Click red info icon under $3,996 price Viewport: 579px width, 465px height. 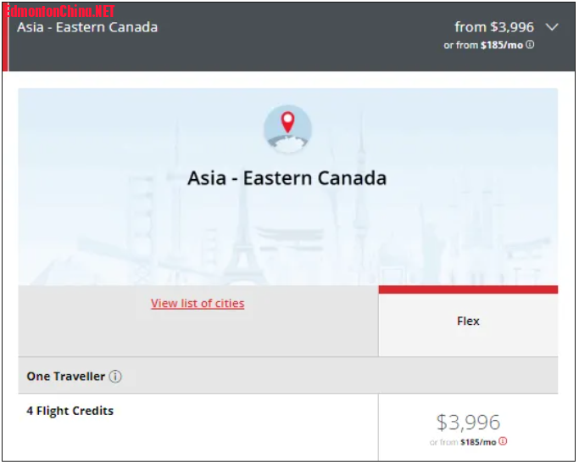503,441
